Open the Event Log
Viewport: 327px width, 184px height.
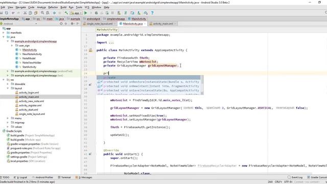coord(295,177)
